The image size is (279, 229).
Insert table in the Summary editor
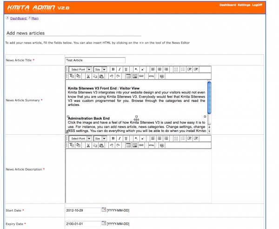pyautogui.click(x=128, y=76)
